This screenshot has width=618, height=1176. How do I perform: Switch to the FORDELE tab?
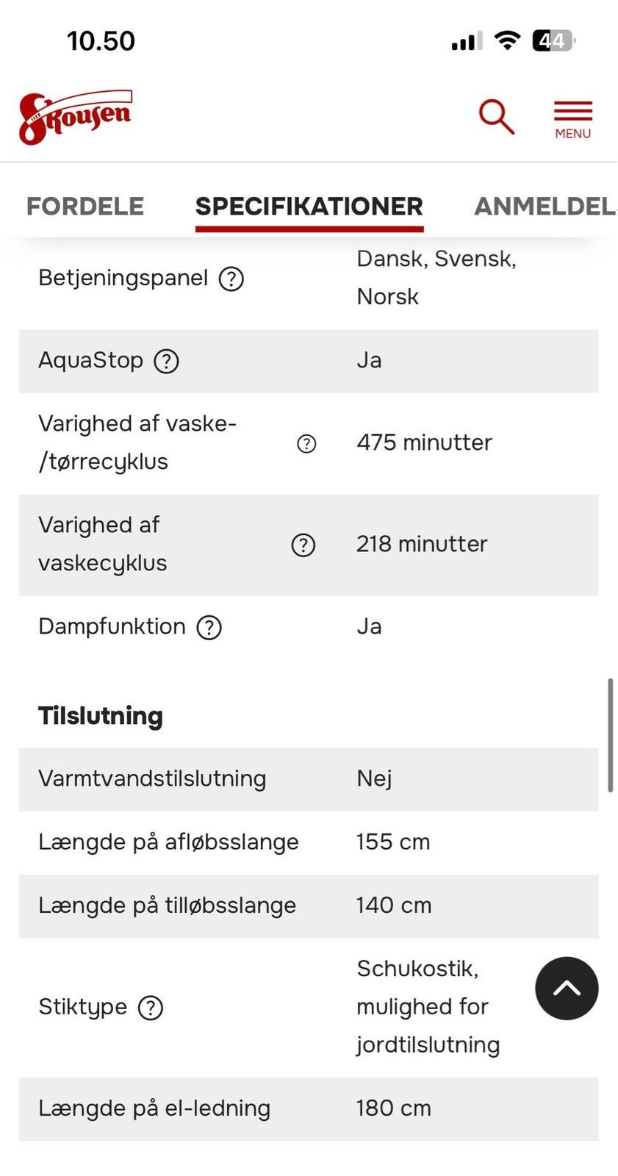pos(85,207)
